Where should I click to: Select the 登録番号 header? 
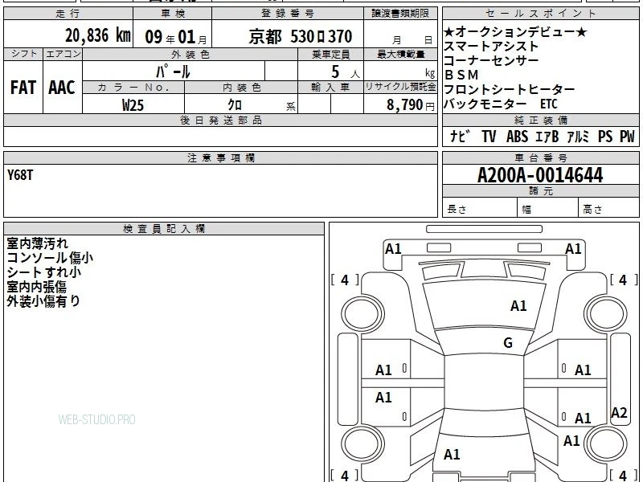288,14
